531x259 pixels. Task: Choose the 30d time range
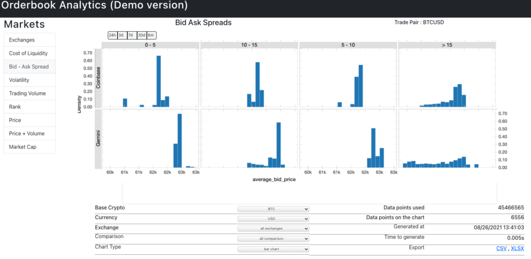pyautogui.click(x=142, y=35)
